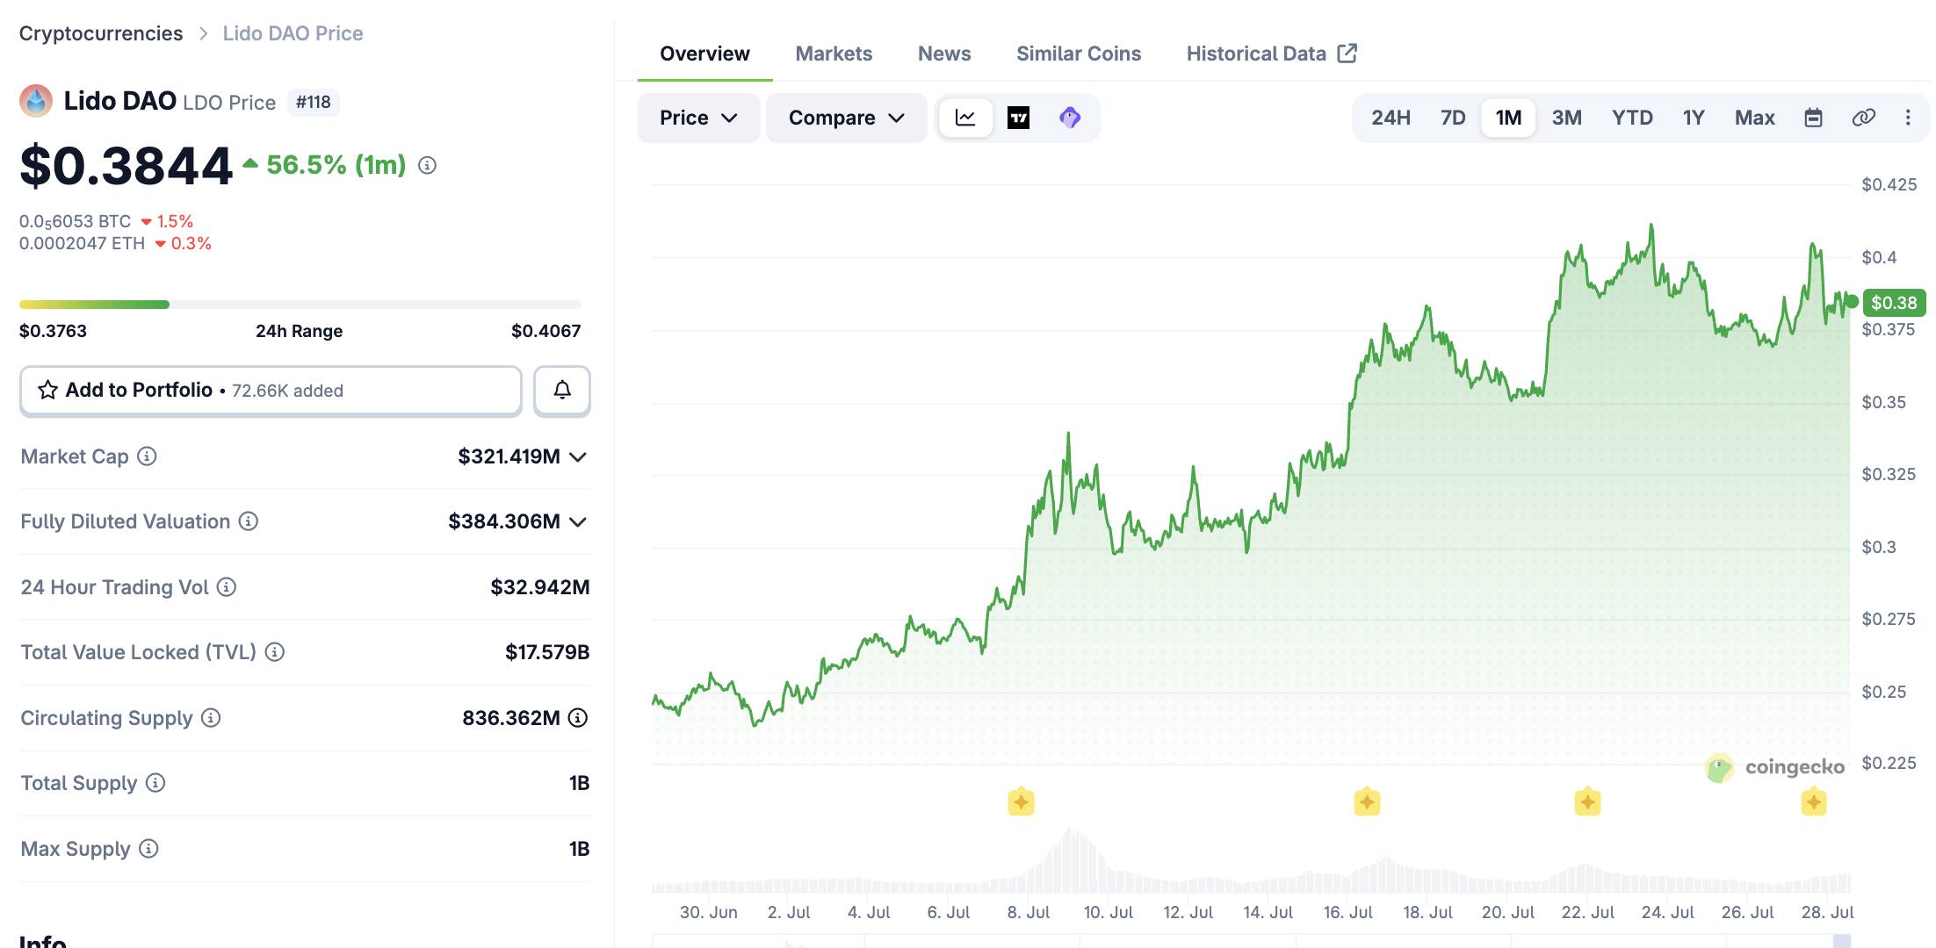
Task: Select the YTD time range
Action: tap(1632, 118)
